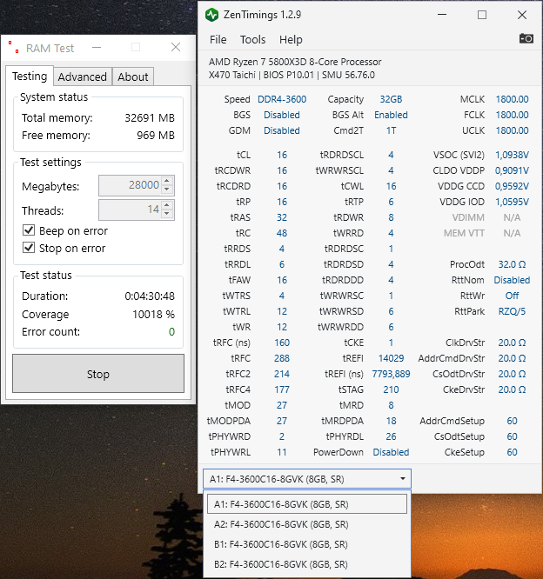Image resolution: width=543 pixels, height=579 pixels.
Task: Click the BGS Alt Enabled value
Action: coord(391,115)
